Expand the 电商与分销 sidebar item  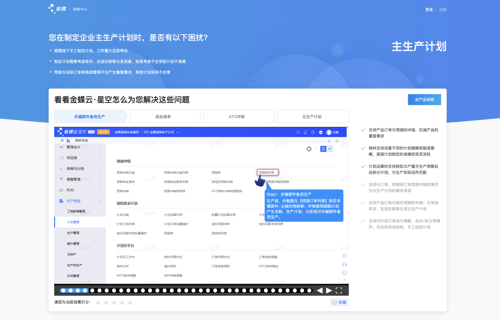pos(81,169)
